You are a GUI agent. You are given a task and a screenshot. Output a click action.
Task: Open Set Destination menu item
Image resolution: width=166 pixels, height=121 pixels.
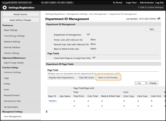click(x=11, y=107)
